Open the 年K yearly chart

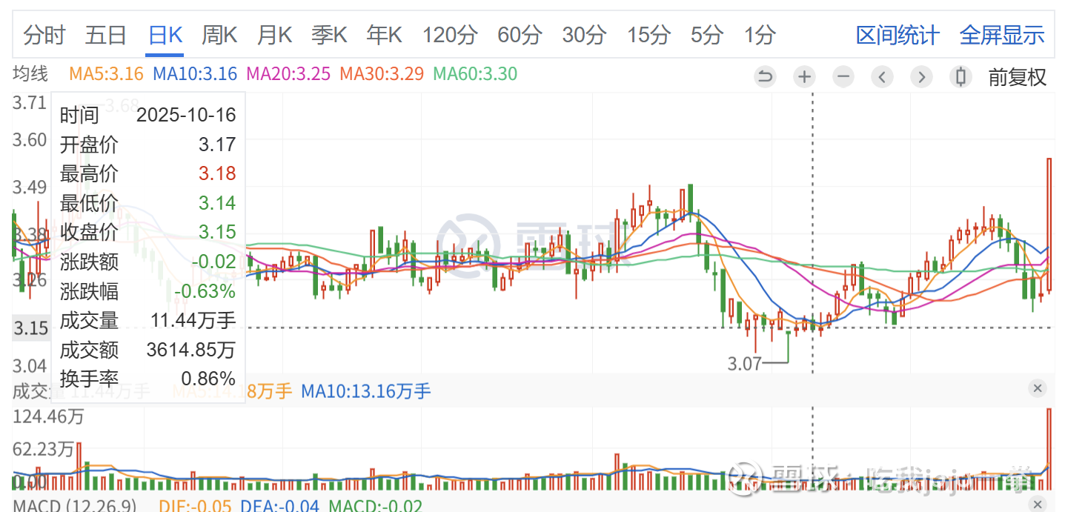click(x=384, y=35)
